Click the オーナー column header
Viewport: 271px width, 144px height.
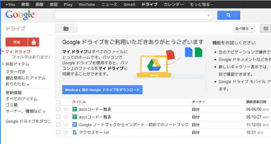pos(199,102)
